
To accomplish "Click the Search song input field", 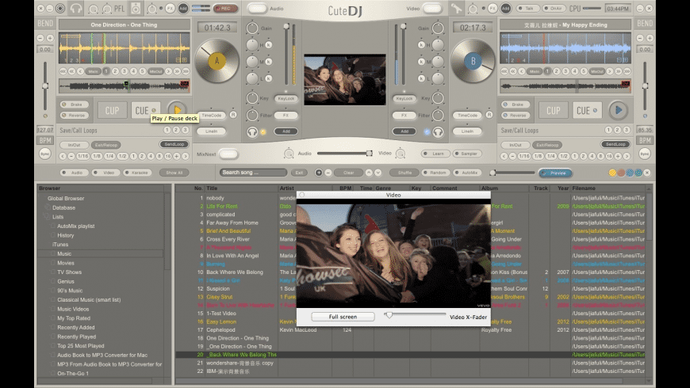I will pos(254,173).
